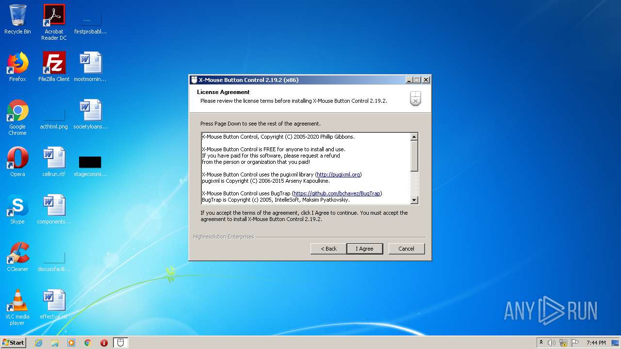Click the < Back button
The height and width of the screenshot is (349, 621).
tap(328, 249)
